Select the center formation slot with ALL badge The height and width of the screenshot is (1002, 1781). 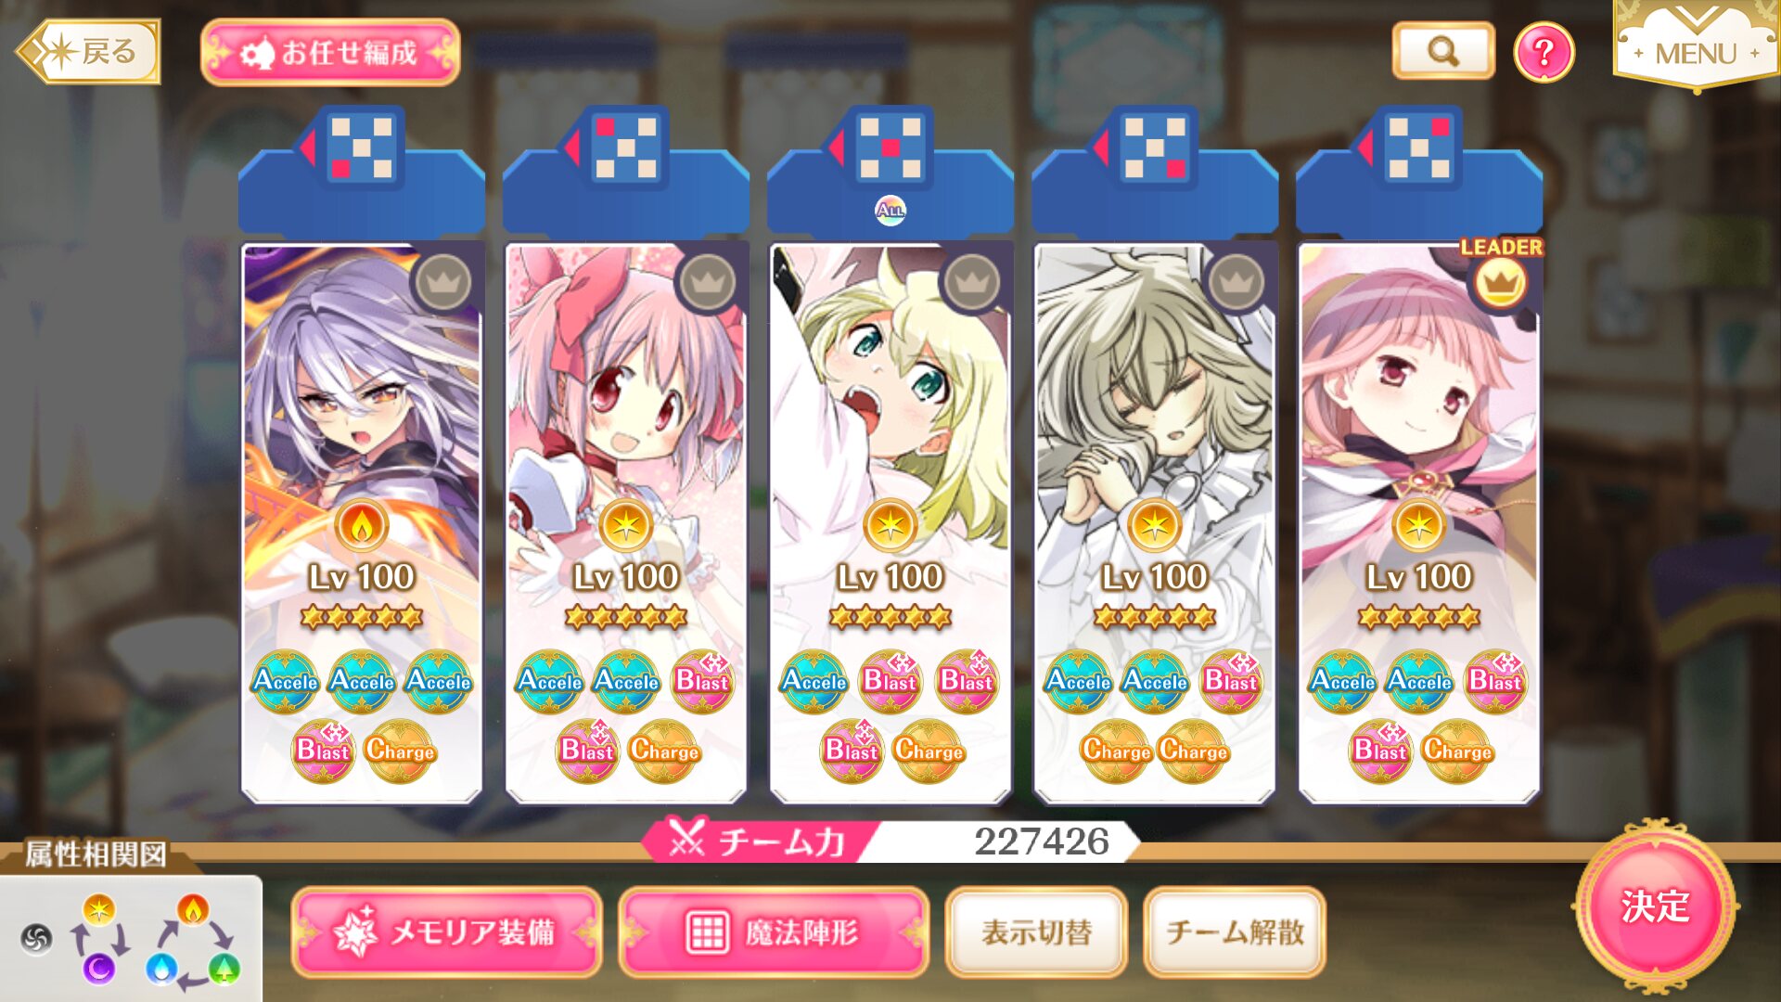(x=890, y=169)
